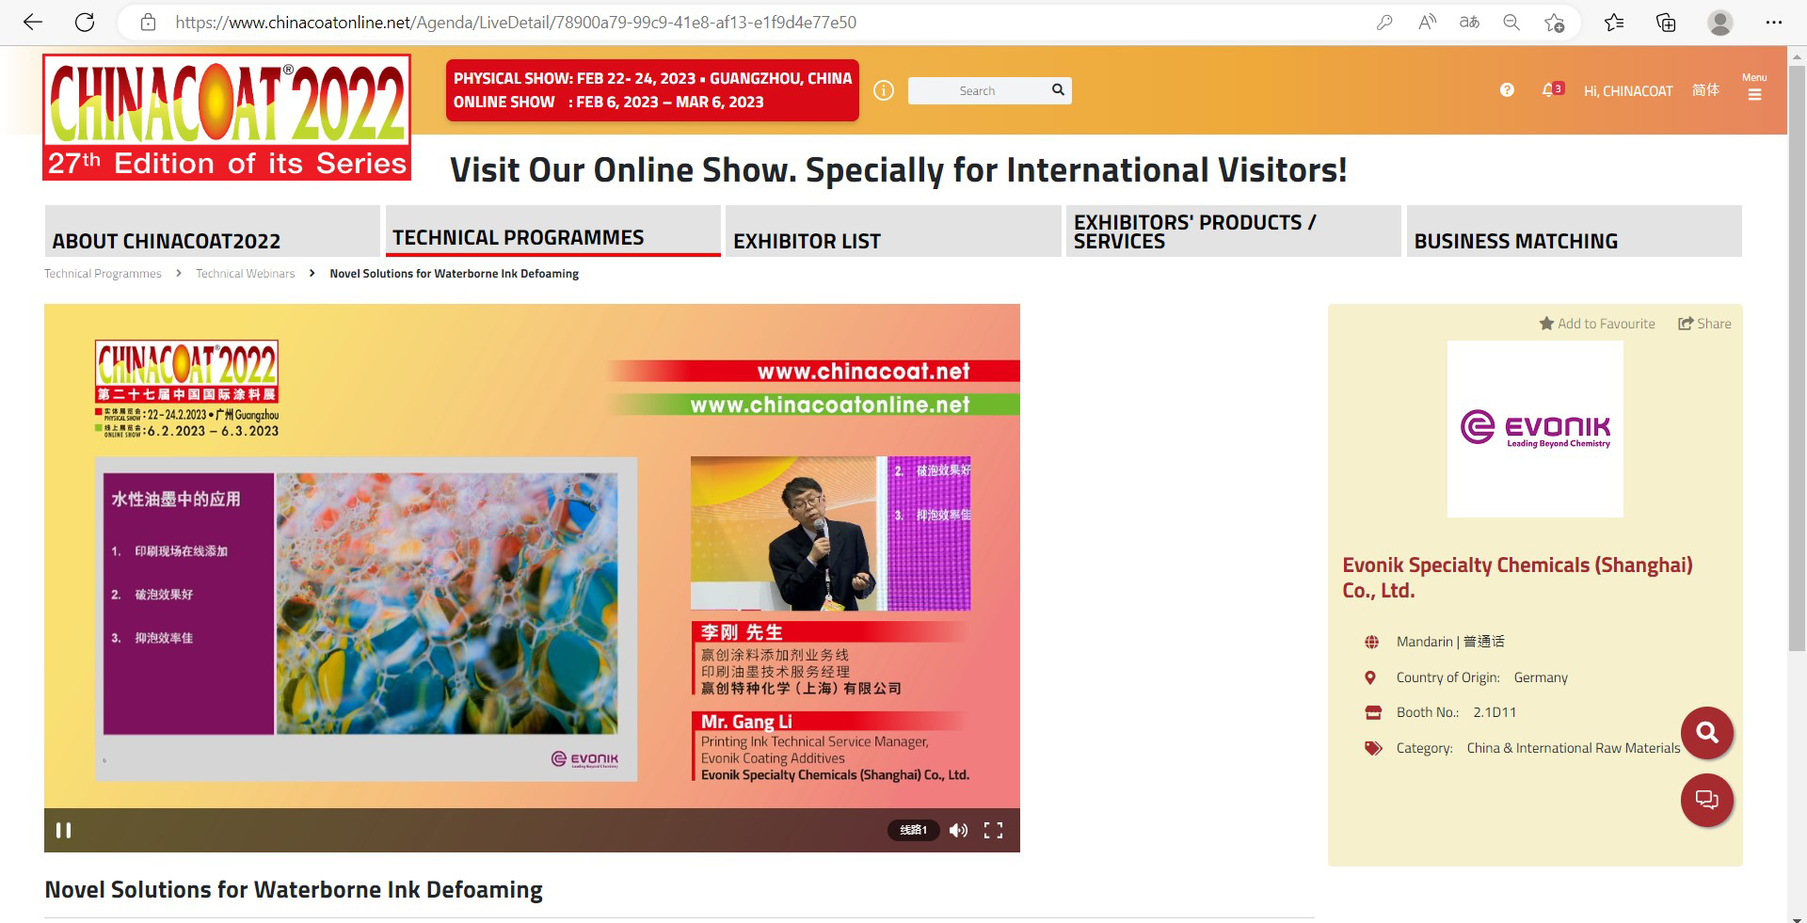Share this webinar
This screenshot has height=923, width=1807.
1704,324
